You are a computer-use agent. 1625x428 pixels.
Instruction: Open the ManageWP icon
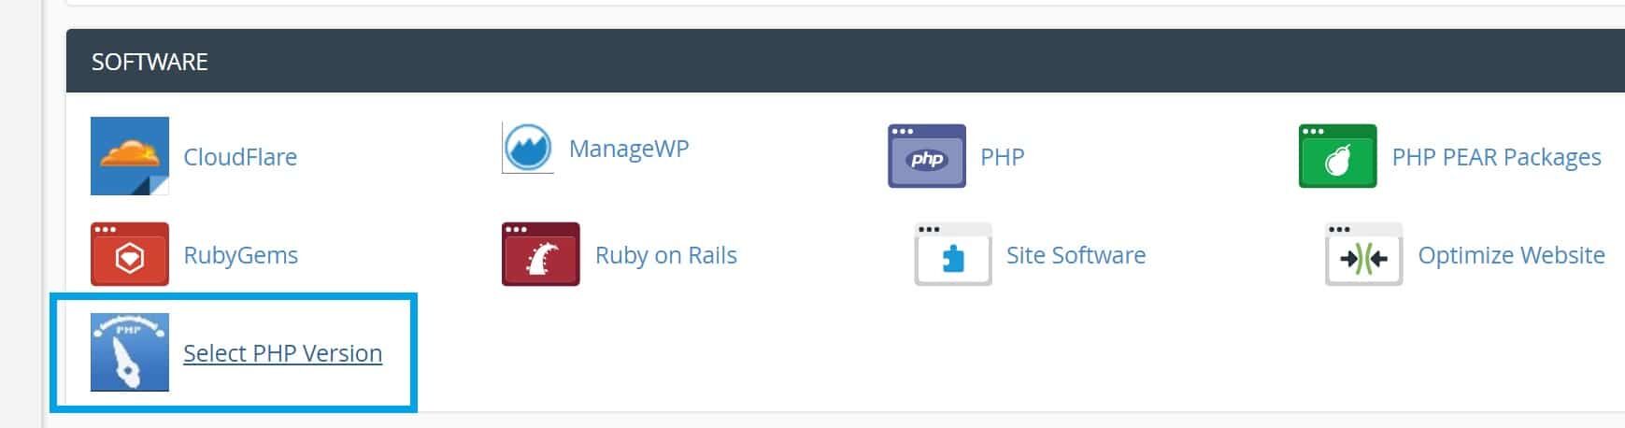click(x=528, y=149)
